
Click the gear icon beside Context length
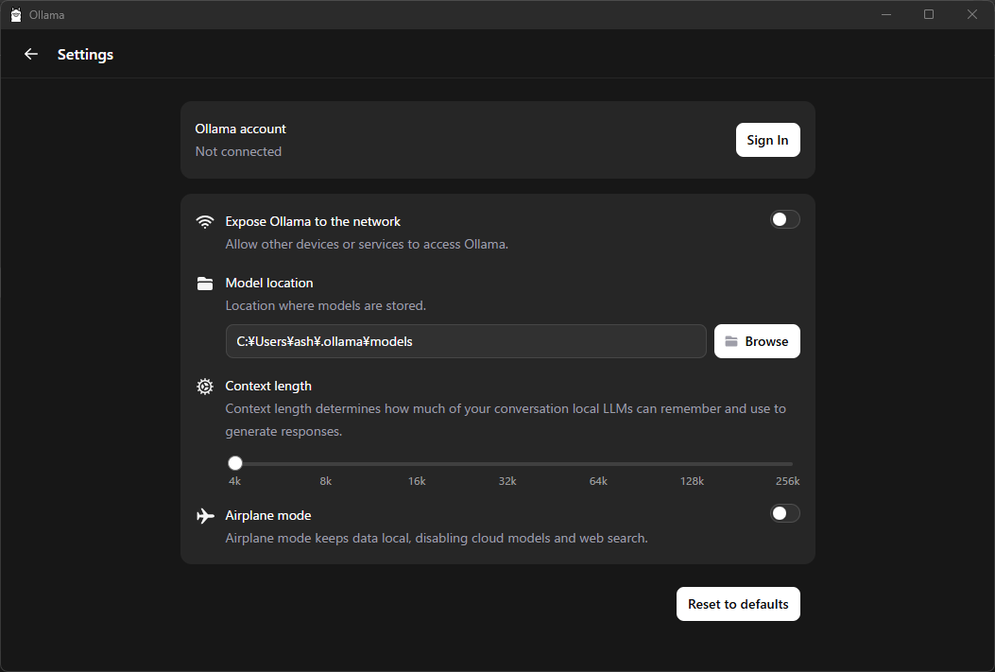pyautogui.click(x=205, y=387)
